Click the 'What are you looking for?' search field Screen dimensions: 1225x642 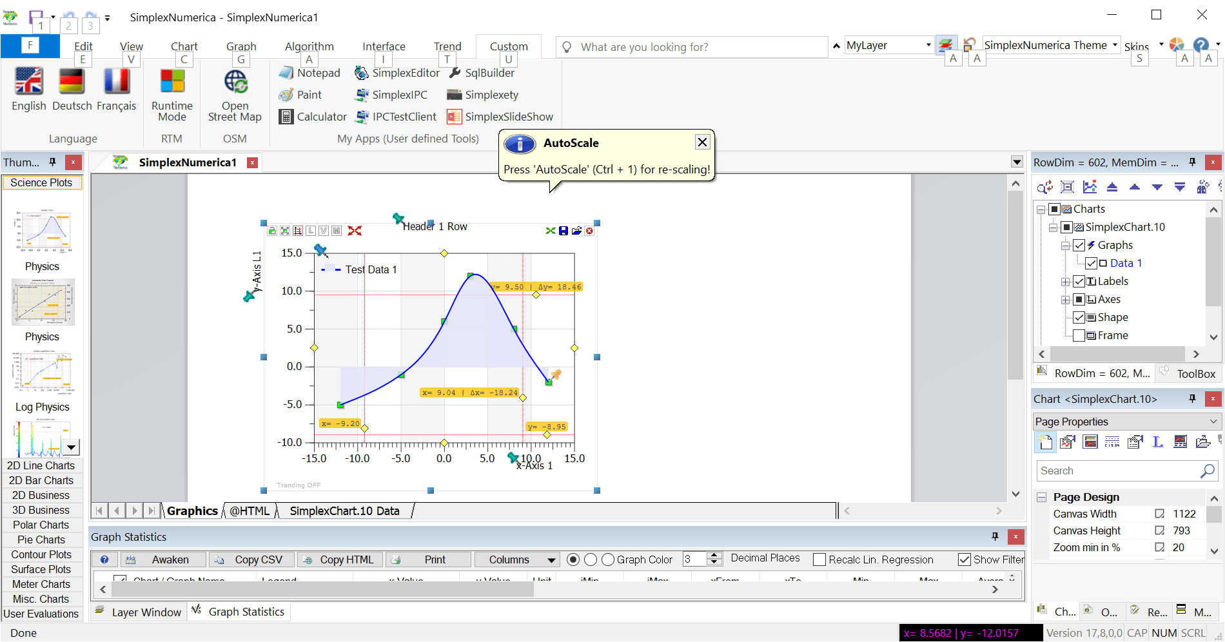pyautogui.click(x=692, y=47)
